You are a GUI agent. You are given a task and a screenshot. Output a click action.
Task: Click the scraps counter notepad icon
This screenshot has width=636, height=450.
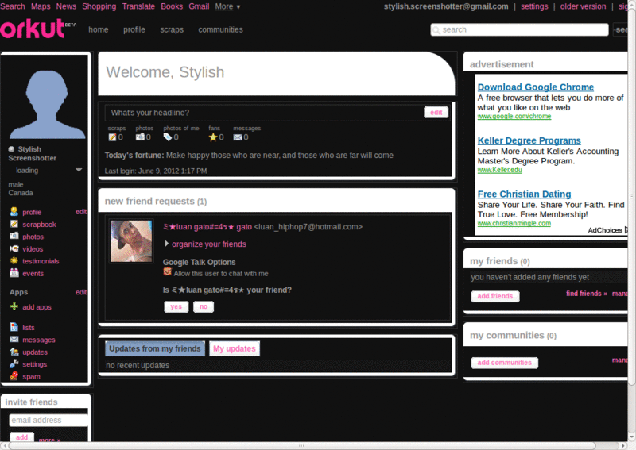click(x=112, y=137)
